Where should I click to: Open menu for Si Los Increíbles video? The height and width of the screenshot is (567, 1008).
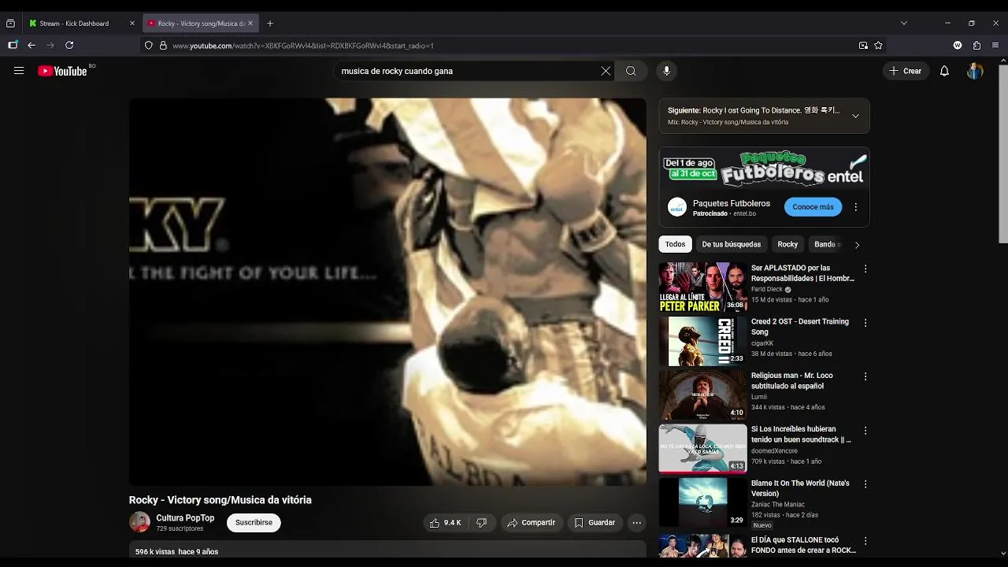coord(865,431)
